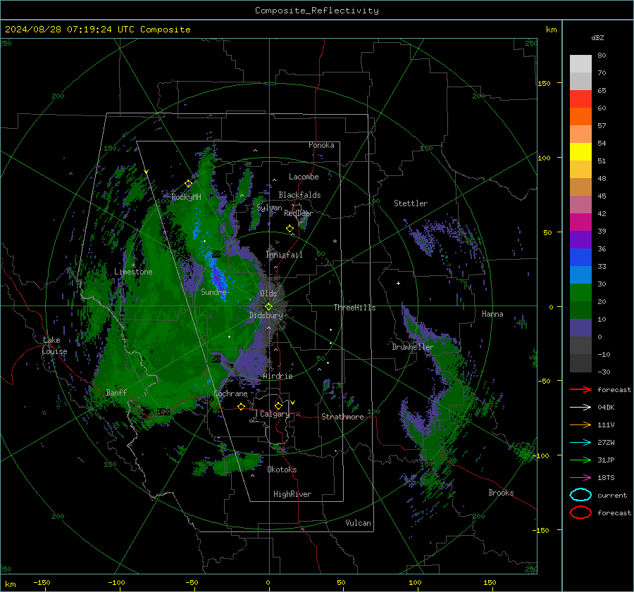
Task: Select the blue 36–33 dBZ color swatch
Action: coord(580,258)
